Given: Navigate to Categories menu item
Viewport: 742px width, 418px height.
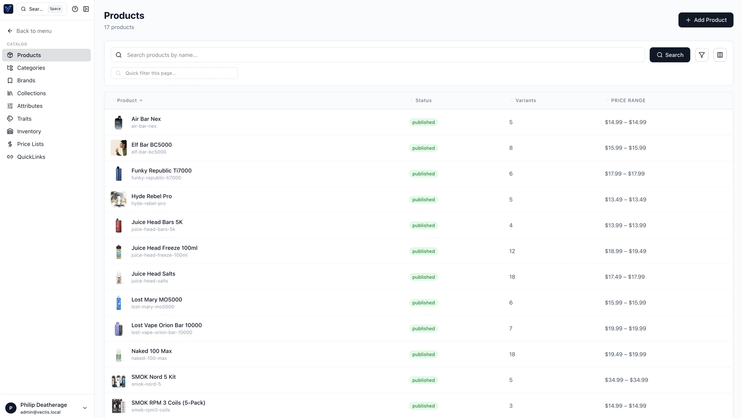Looking at the screenshot, I should (31, 68).
